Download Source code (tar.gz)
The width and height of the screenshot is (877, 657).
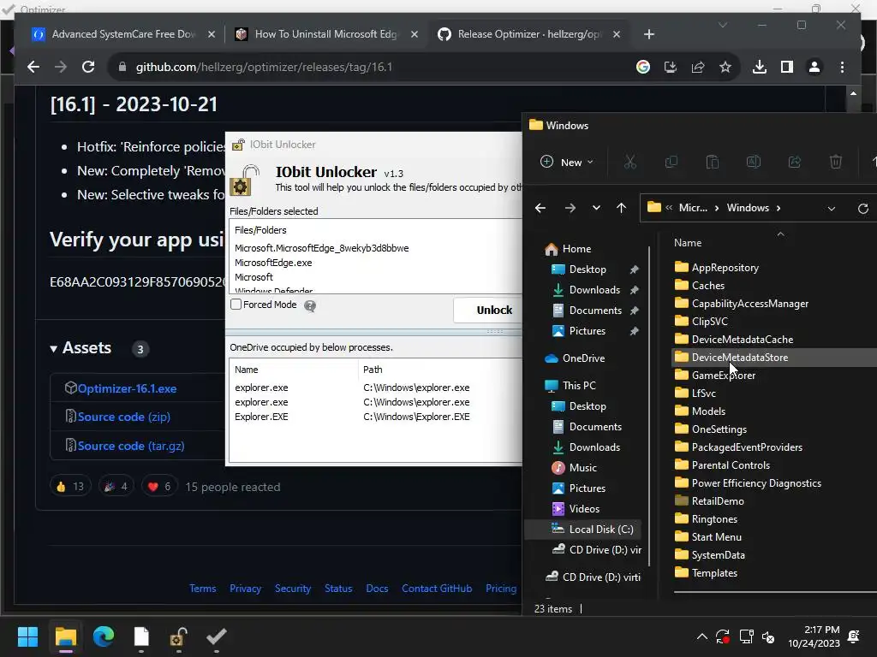click(131, 446)
